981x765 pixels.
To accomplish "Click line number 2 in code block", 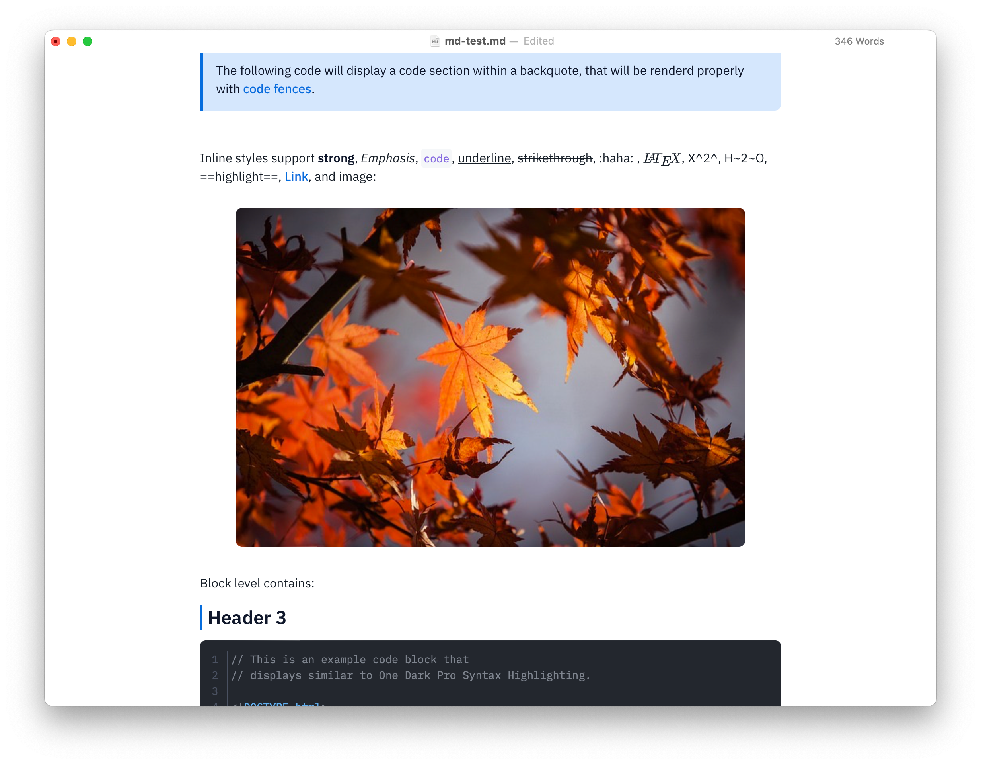I will [x=215, y=675].
